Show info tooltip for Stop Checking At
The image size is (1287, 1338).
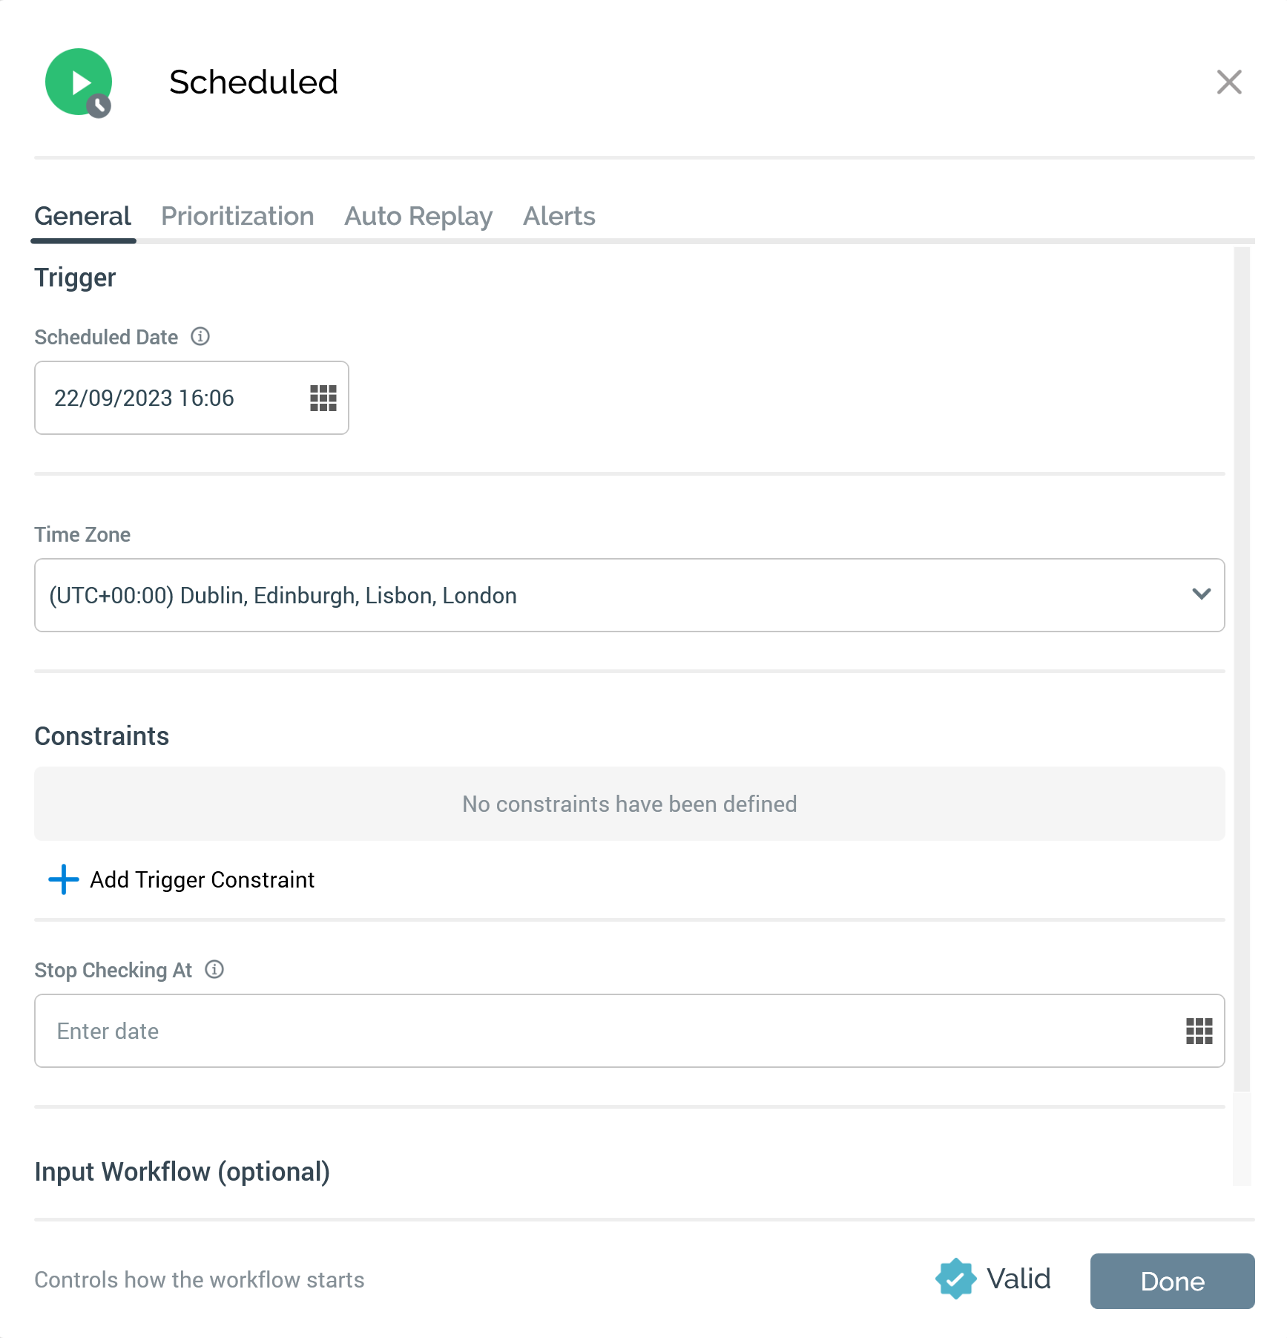click(x=214, y=970)
